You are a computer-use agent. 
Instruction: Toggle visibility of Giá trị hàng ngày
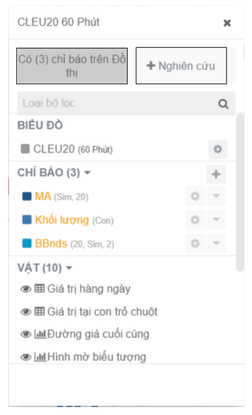[x=26, y=289]
